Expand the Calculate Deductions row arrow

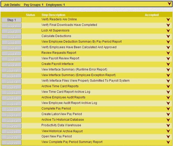[168, 36]
